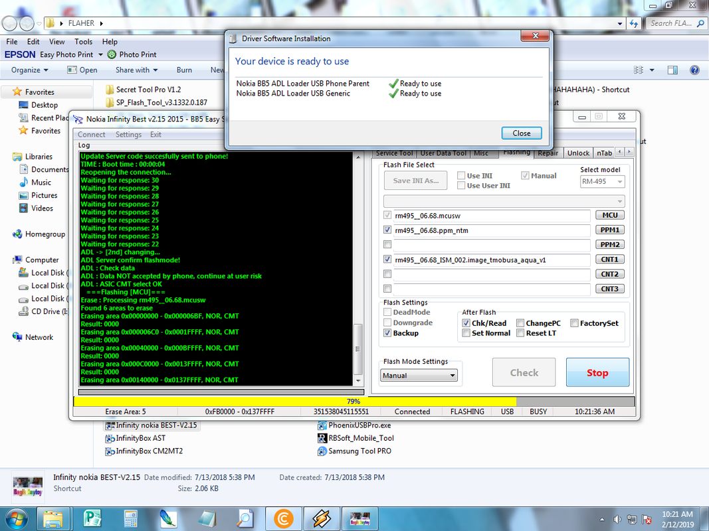This screenshot has height=531, width=709.
Task: Open the Explorer View menu
Action: point(57,42)
